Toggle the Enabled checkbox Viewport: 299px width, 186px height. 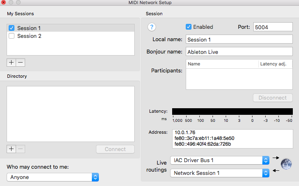coord(189,27)
